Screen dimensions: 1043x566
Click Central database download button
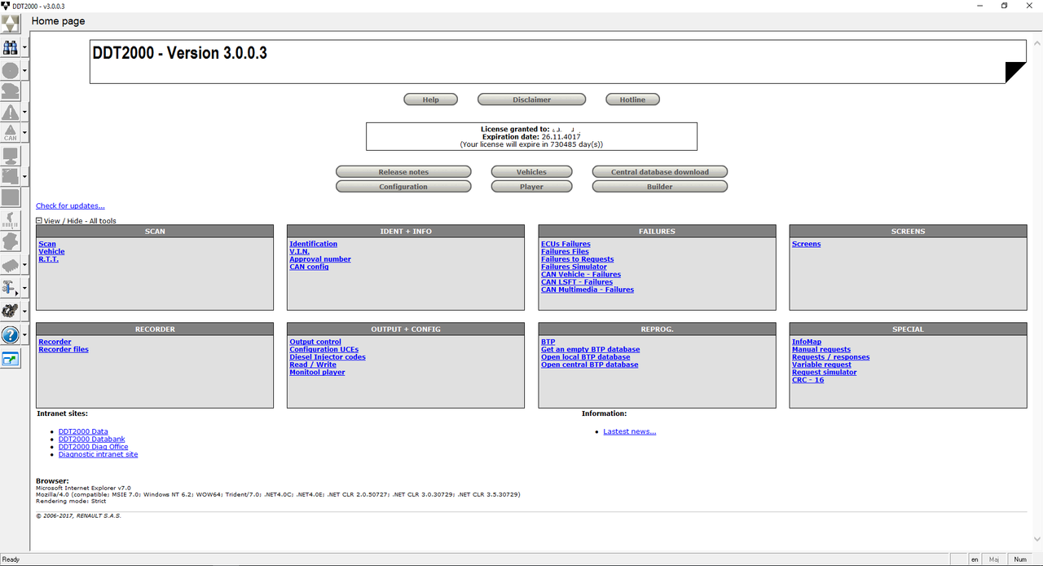point(660,172)
